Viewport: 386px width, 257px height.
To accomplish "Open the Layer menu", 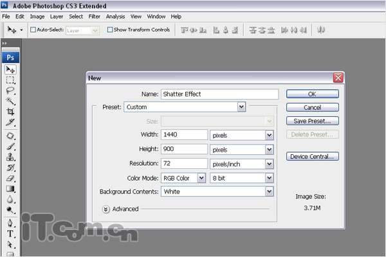I will (x=57, y=15).
